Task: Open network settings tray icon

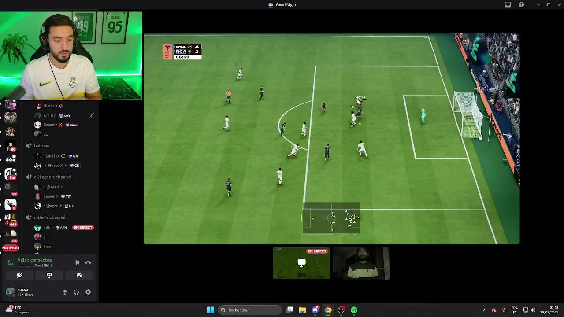Action: (526, 310)
